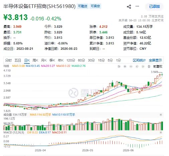Viewport: 169px width, 156px height.
Task: Click the 可卖空 tag
Action: click(x=95, y=6)
